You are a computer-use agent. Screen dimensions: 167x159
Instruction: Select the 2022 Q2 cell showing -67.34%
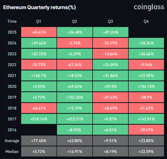point(74,65)
